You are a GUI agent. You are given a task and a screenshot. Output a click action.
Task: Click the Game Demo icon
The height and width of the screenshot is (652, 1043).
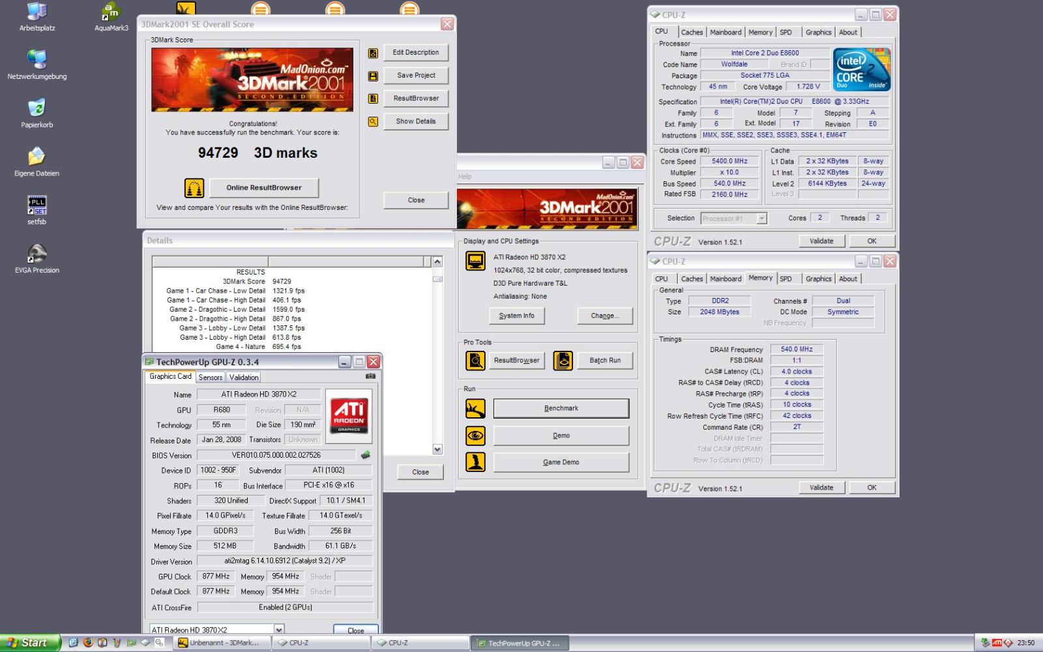tap(475, 462)
